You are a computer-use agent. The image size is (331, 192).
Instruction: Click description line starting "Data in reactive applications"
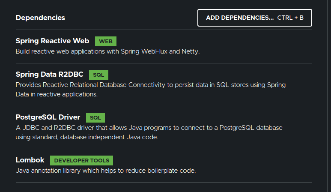[57, 94]
